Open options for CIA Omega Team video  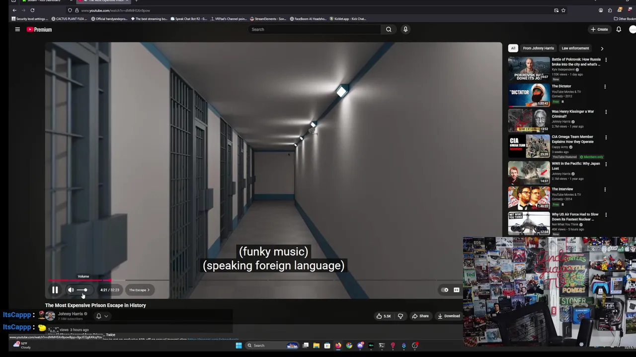[x=606, y=137]
